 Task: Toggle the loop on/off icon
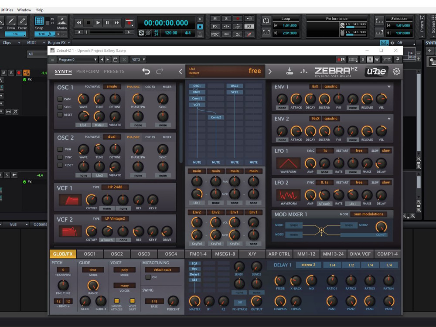[x=266, y=21]
